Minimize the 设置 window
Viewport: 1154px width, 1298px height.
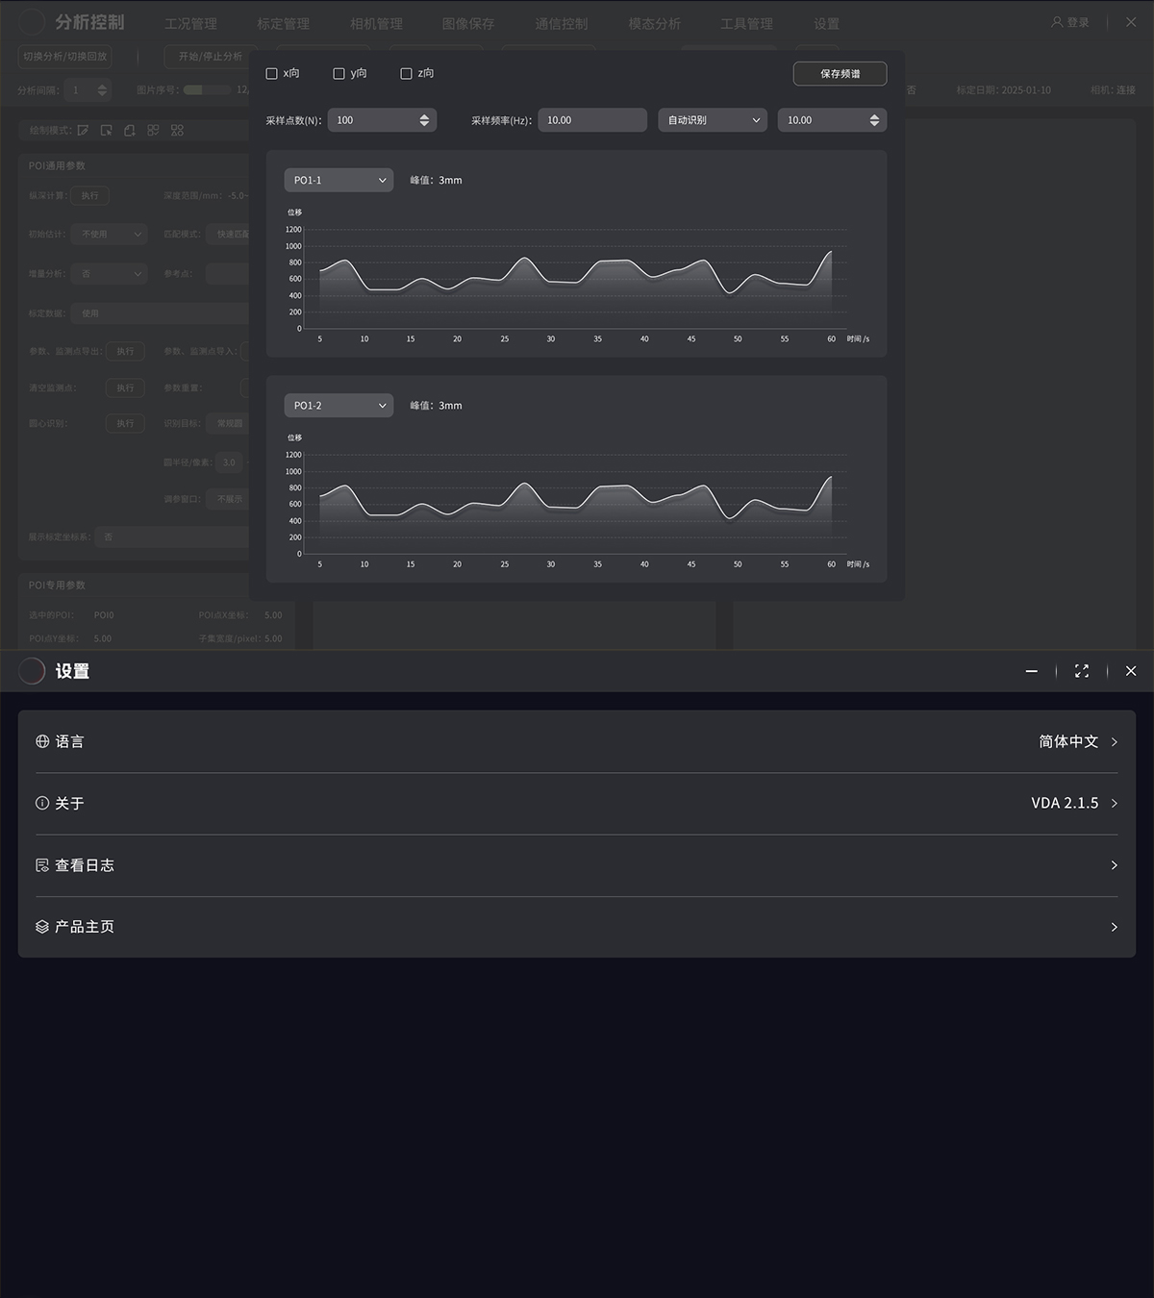(x=1032, y=671)
